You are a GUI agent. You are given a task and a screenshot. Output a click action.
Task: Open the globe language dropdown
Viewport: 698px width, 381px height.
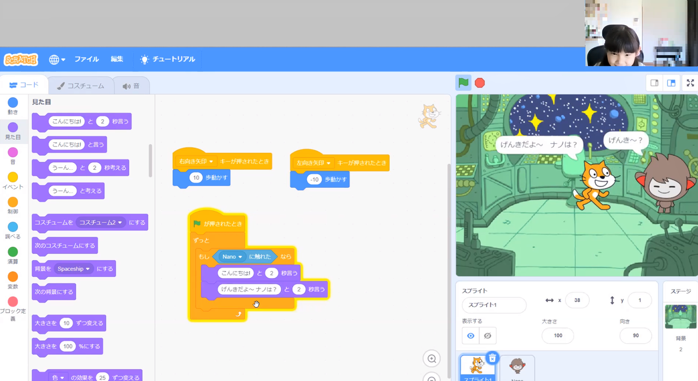57,59
